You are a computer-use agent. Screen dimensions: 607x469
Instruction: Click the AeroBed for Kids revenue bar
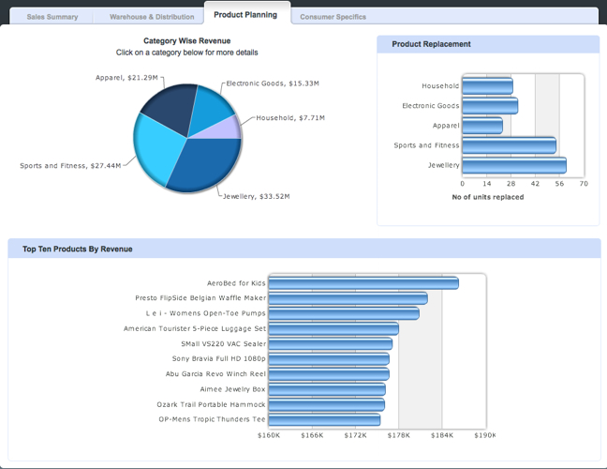(363, 283)
